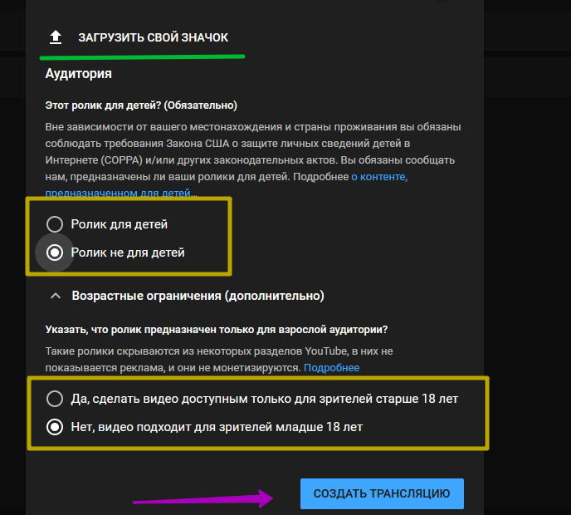Screen dimensions: 571x515
Task: Click the 'только для взрослой аудитории?' question heading
Action: (x=217, y=330)
